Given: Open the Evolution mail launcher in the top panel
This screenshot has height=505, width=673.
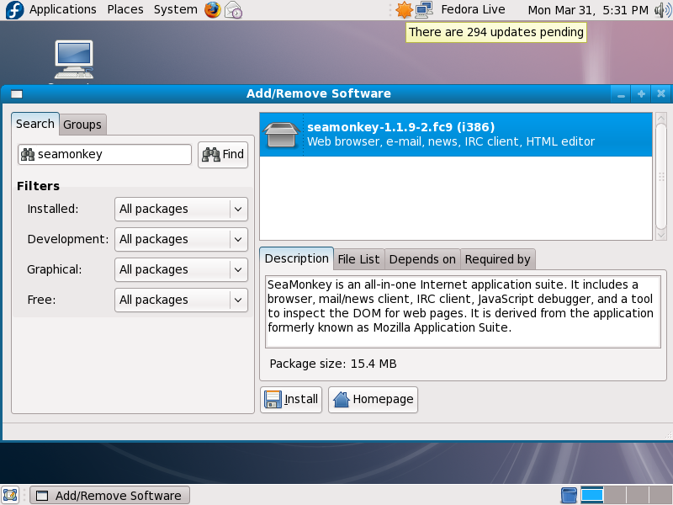Looking at the screenshot, I should coord(234,10).
